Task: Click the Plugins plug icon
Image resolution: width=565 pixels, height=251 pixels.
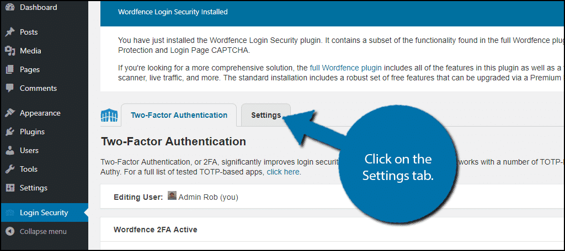Action: 10,132
